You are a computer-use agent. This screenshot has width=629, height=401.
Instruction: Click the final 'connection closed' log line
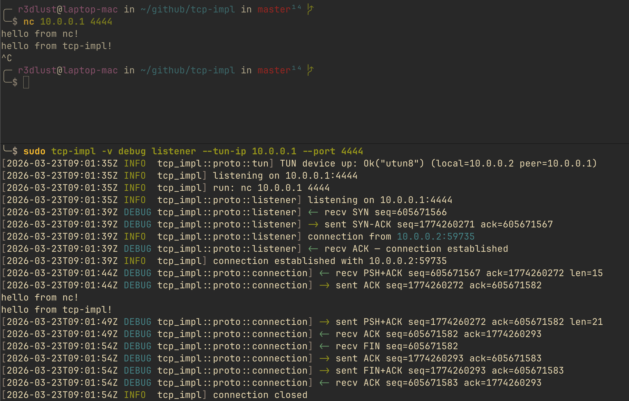tap(260, 395)
